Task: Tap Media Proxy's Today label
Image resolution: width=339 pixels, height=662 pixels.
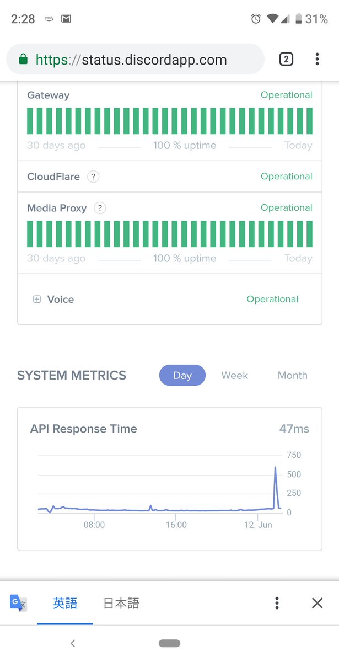Action: (298, 258)
